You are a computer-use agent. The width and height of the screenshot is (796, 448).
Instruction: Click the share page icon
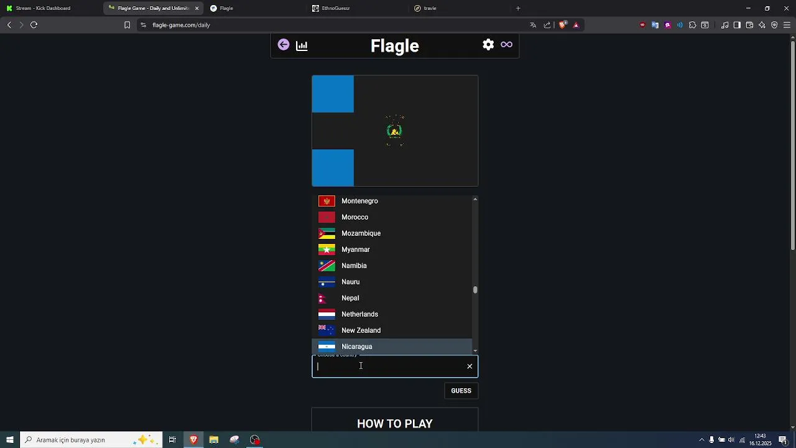tap(547, 25)
